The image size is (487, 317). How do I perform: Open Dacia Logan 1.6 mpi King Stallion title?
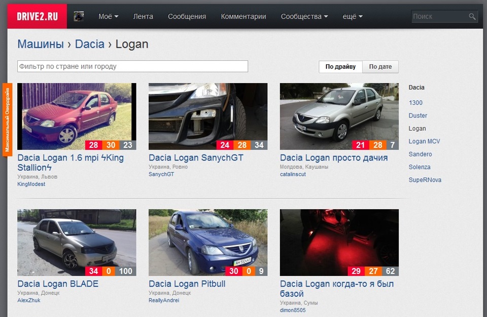(71, 163)
